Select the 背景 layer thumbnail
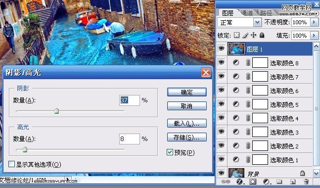The height and width of the screenshot is (188, 320). tap(236, 173)
